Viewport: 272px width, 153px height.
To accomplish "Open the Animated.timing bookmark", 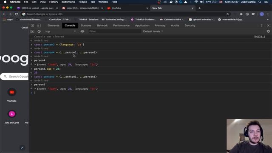I will coord(114,20).
